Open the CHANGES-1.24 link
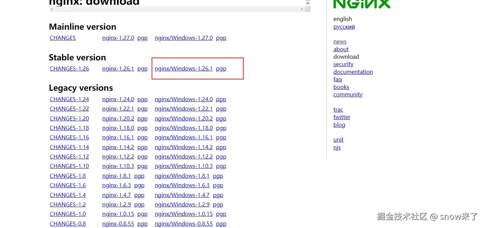The image size is (485, 228). (69, 99)
